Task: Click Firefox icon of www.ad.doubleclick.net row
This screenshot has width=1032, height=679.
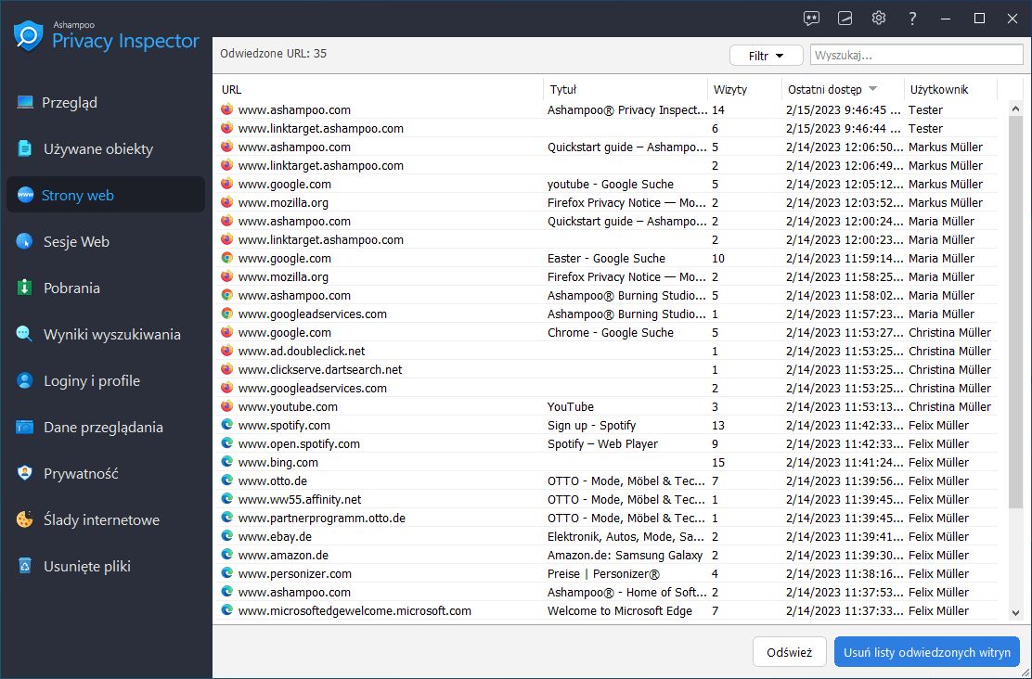Action: (x=227, y=351)
